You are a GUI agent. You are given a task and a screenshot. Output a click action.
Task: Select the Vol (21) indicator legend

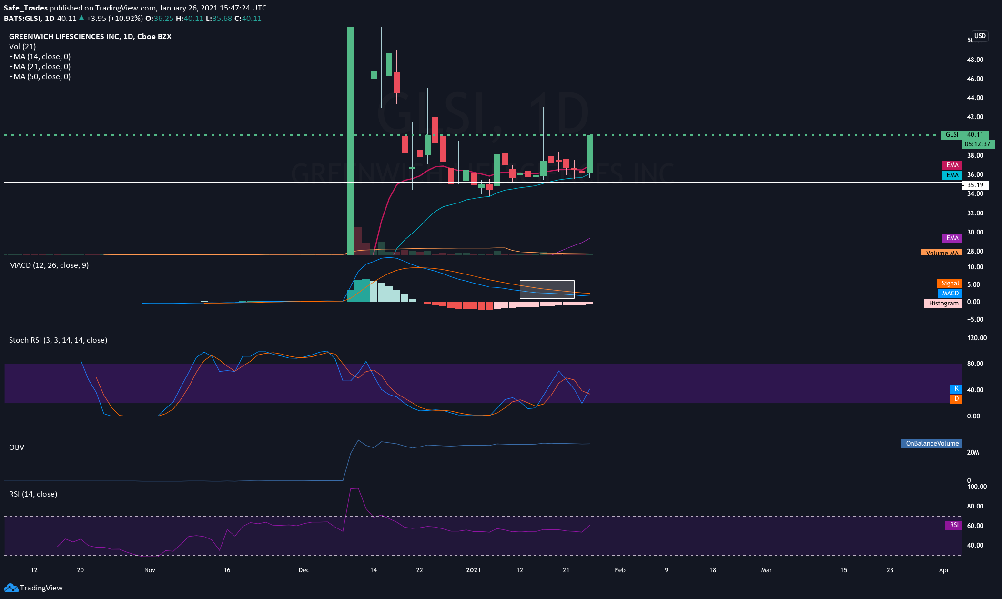pos(22,46)
